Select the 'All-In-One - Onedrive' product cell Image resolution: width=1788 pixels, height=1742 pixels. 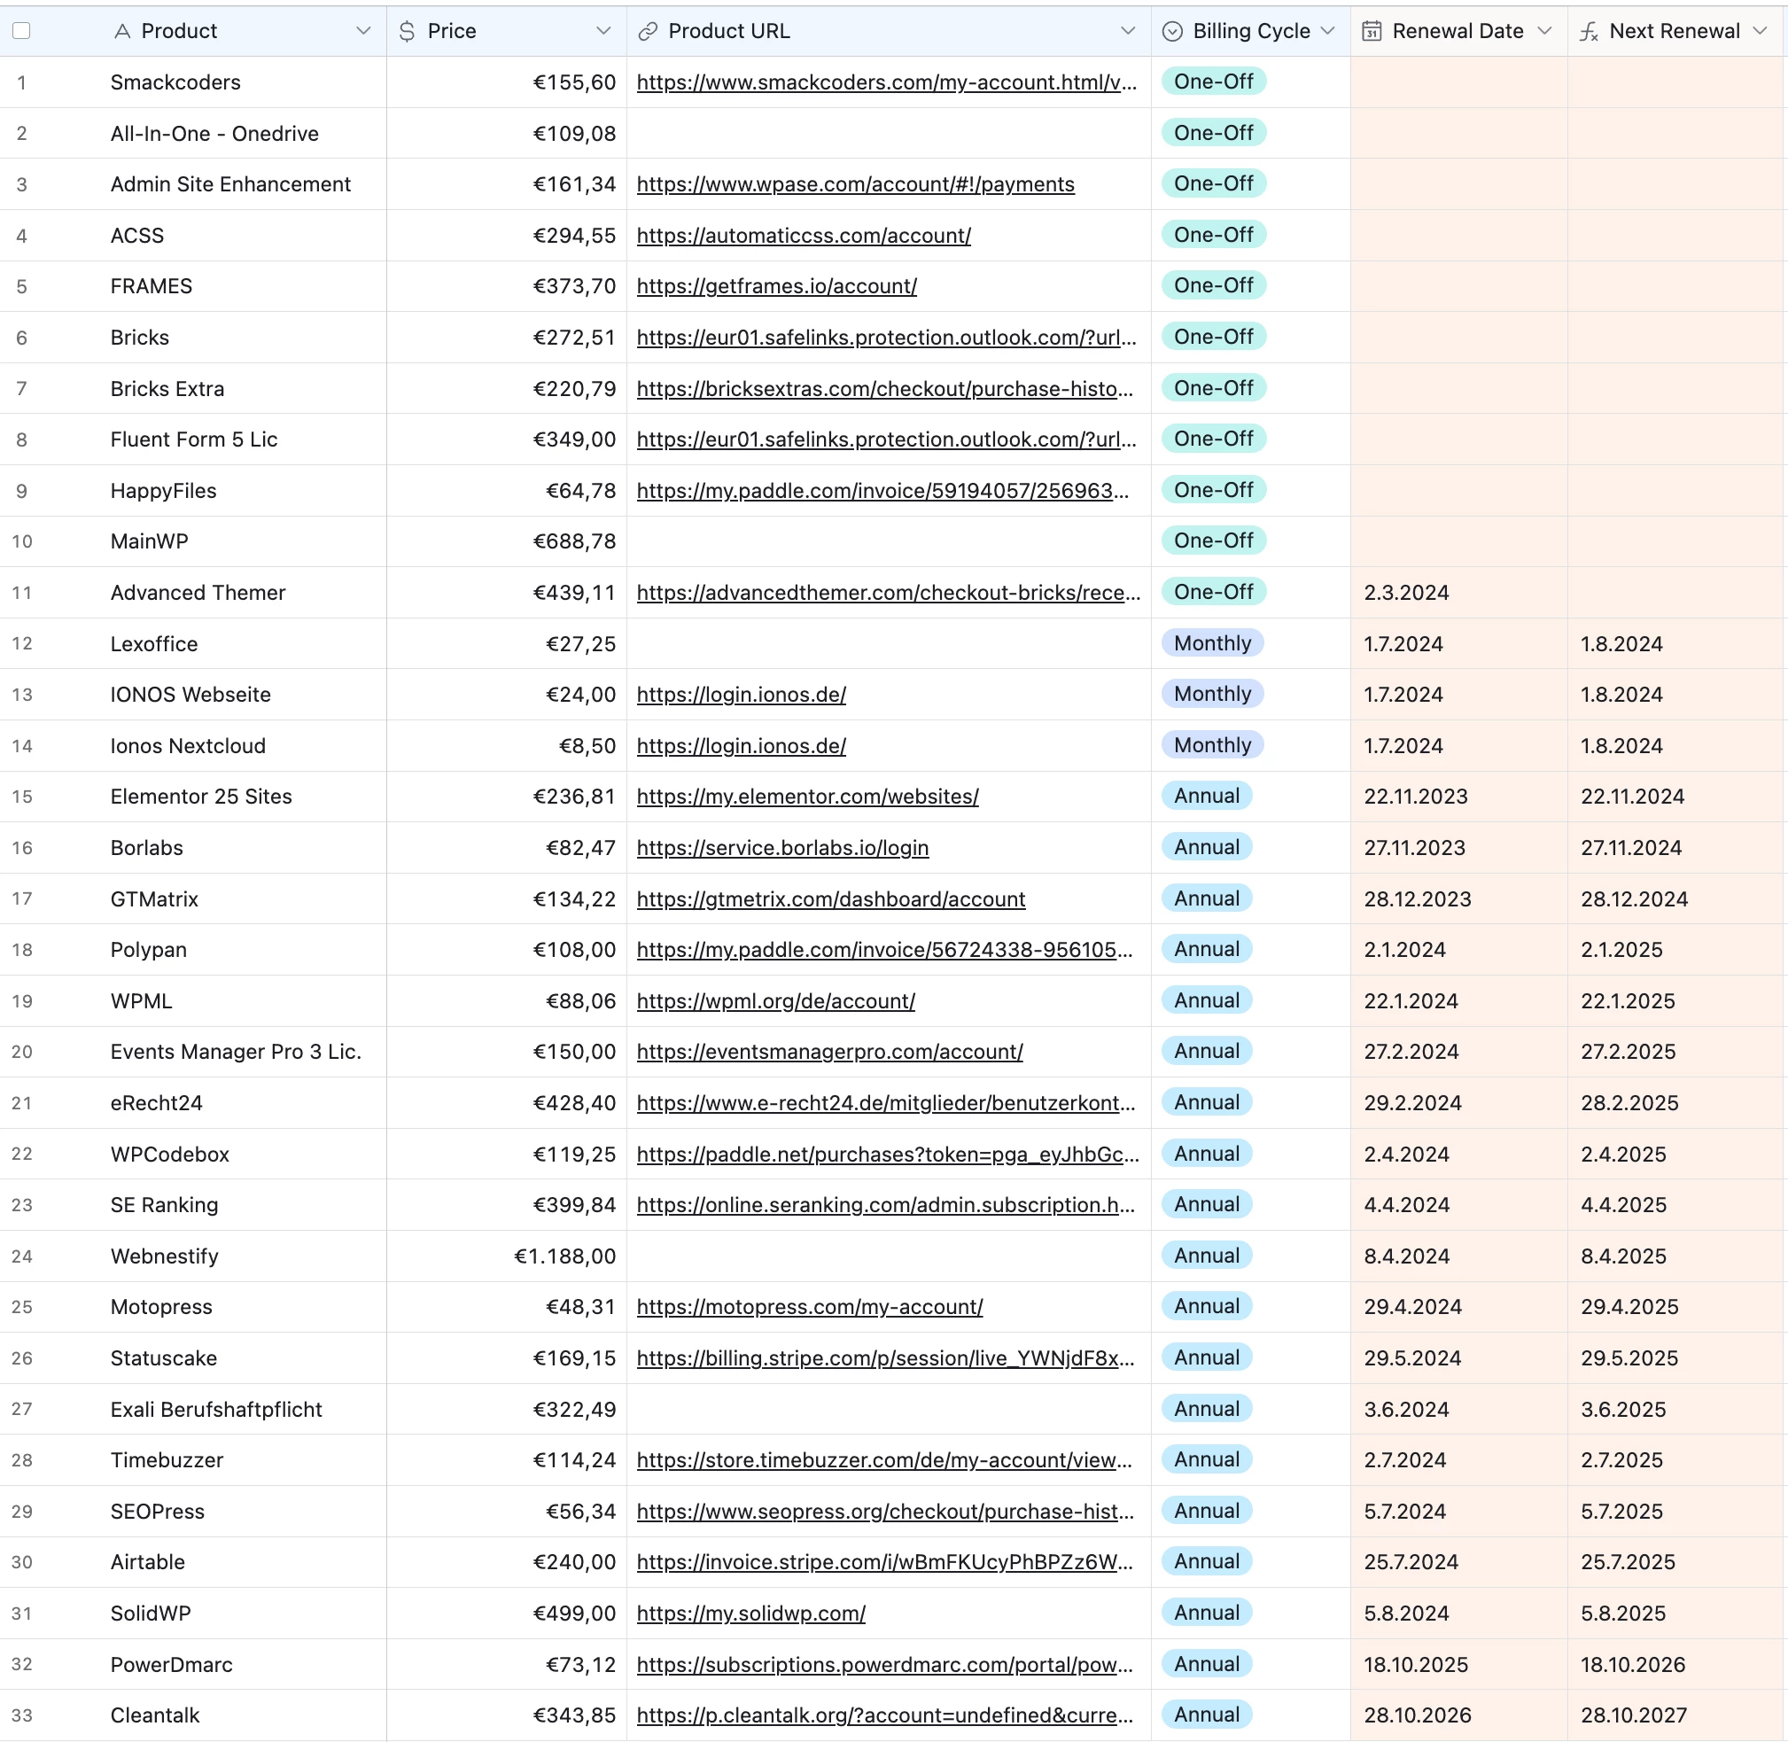coord(193,134)
